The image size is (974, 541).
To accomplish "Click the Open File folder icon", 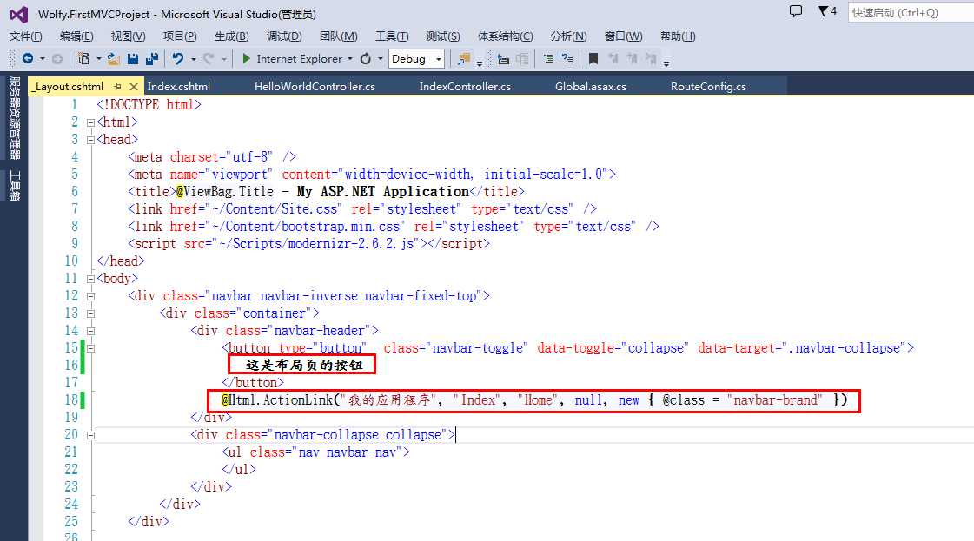I will [x=113, y=58].
